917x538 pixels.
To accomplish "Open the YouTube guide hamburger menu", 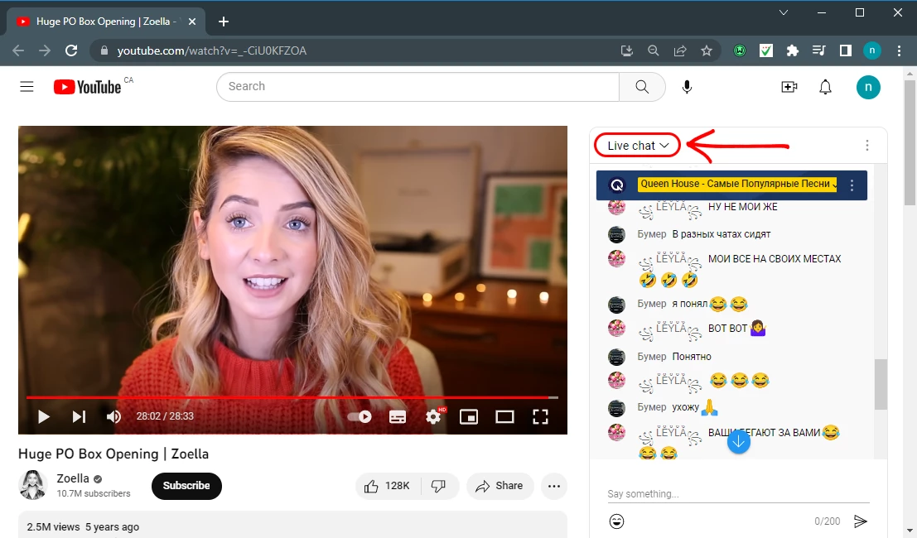I will click(27, 87).
